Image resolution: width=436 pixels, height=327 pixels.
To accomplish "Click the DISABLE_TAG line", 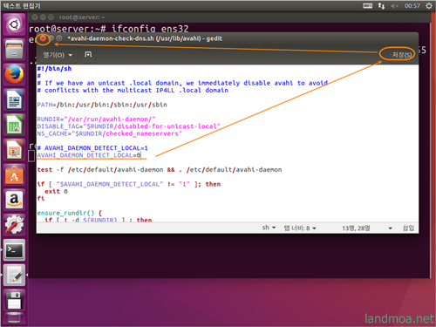I will pos(128,126).
